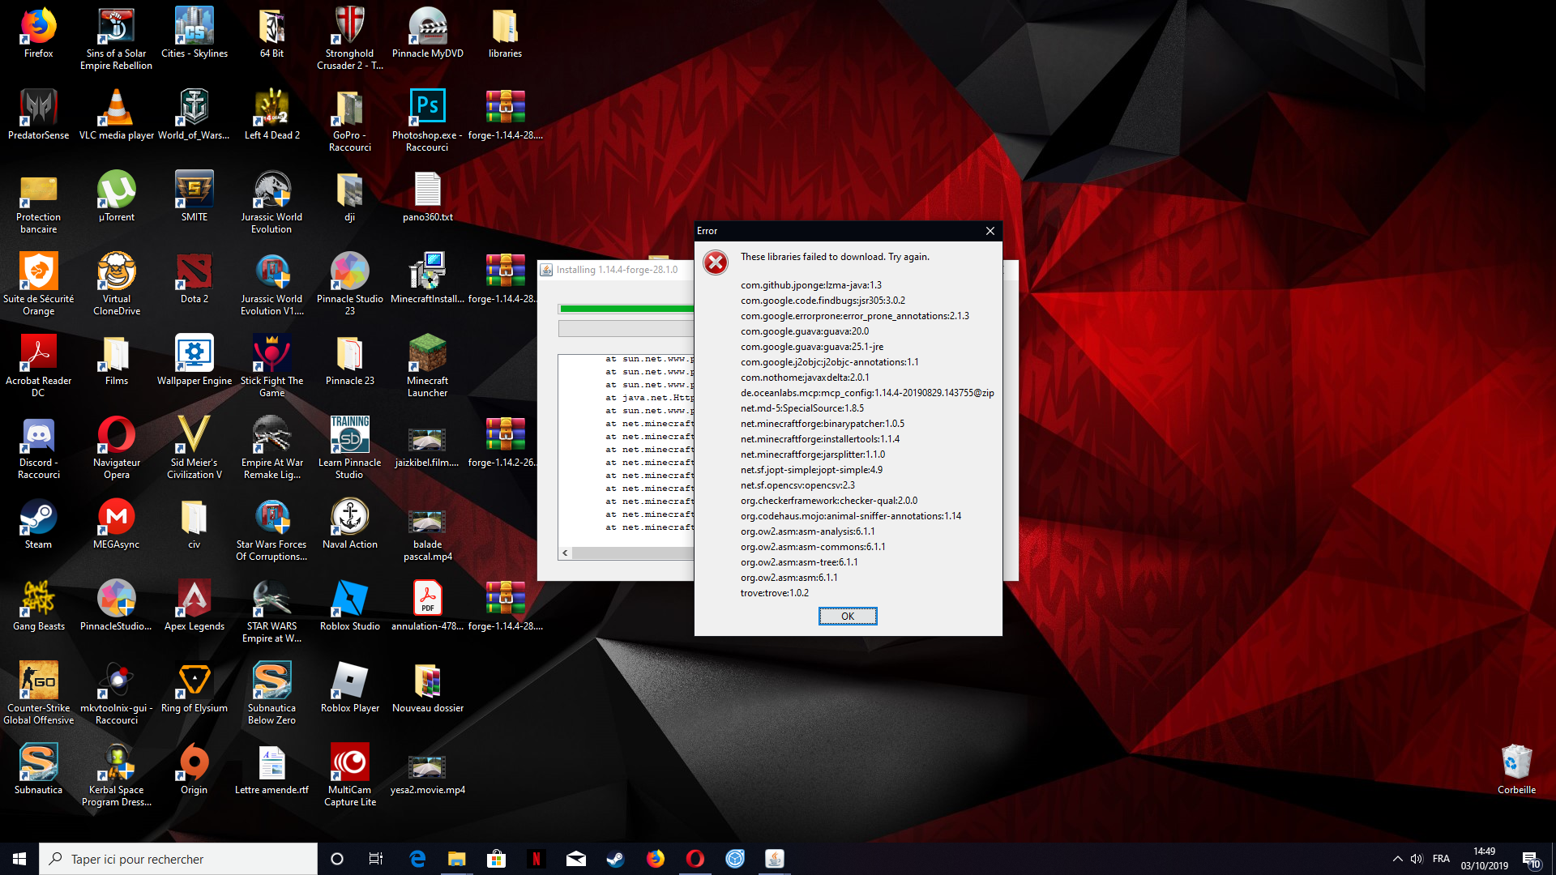Select Subnautica Below Zero icon
Screen dimensions: 1556x875
click(x=271, y=694)
